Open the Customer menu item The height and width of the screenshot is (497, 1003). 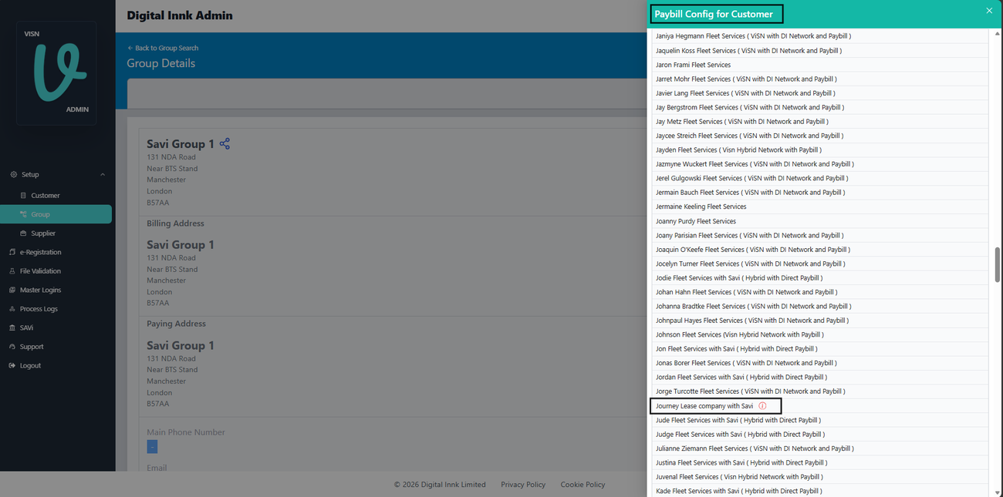[46, 196]
